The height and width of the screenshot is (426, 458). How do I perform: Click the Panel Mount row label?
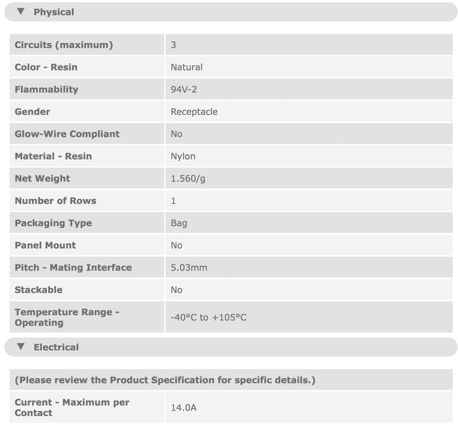(45, 245)
